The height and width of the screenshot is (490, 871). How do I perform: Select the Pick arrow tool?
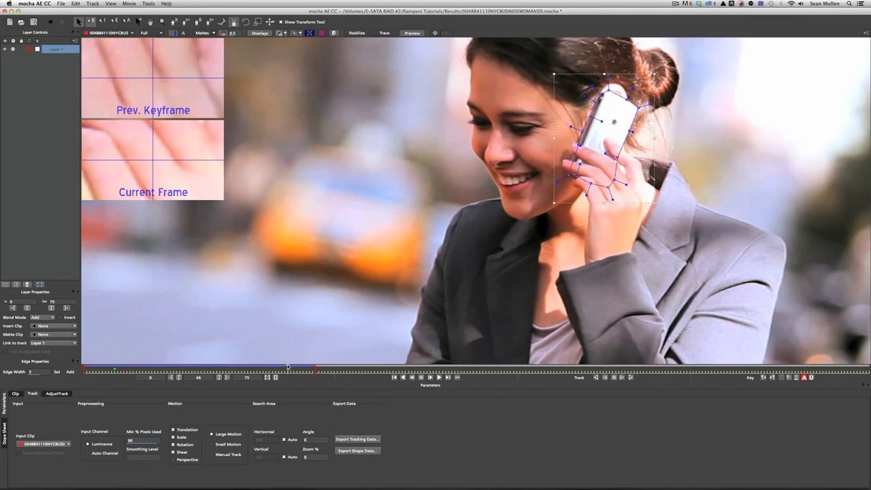coord(79,22)
